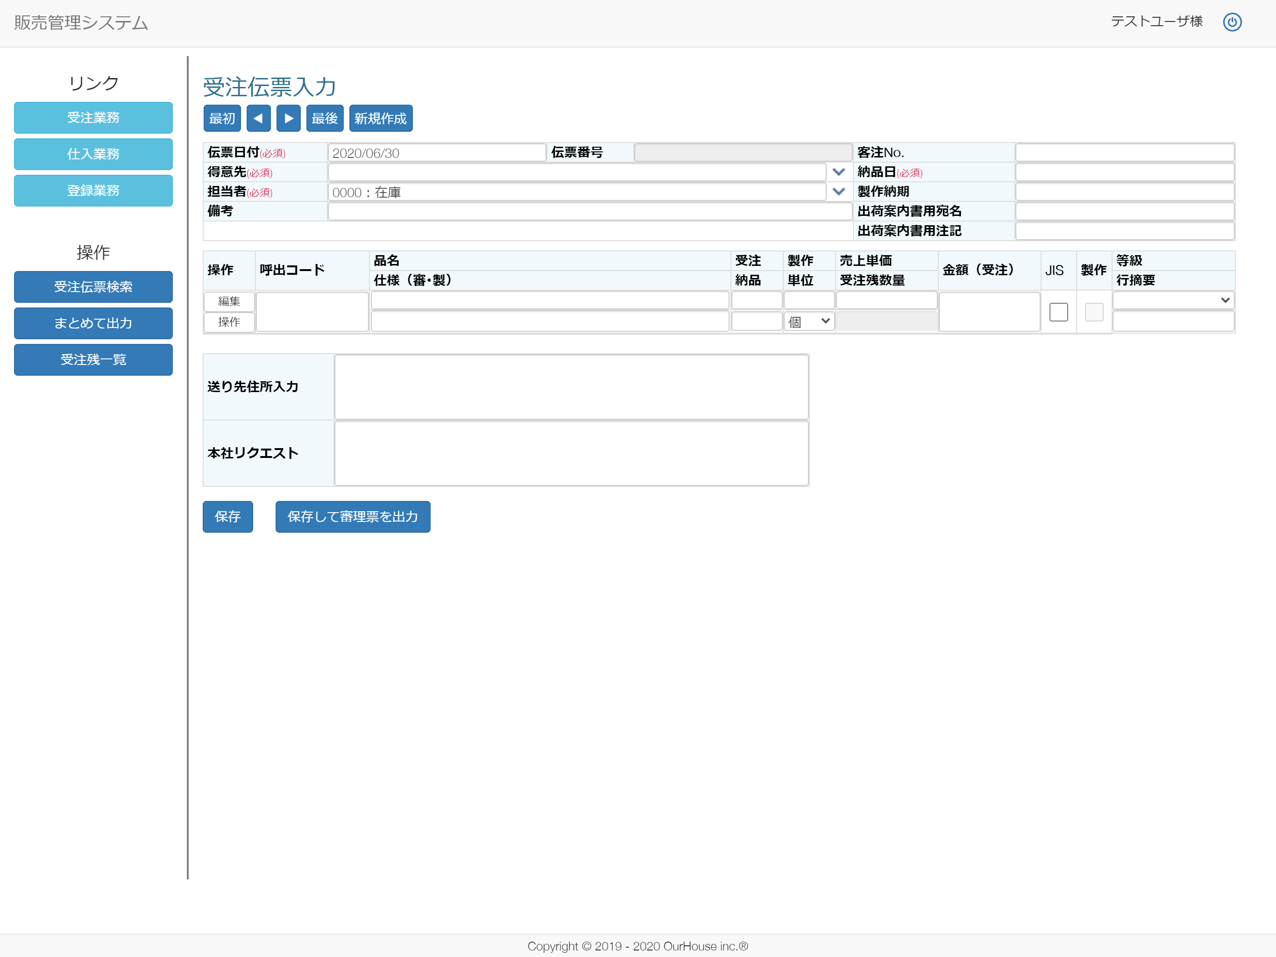Image resolution: width=1276 pixels, height=957 pixels.
Task: Focus the 送り先住所入力 text area
Action: [571, 387]
